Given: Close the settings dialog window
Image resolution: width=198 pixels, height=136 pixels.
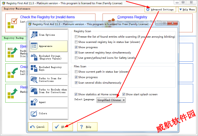Looking at the screenshot, I should pos(173,23).
